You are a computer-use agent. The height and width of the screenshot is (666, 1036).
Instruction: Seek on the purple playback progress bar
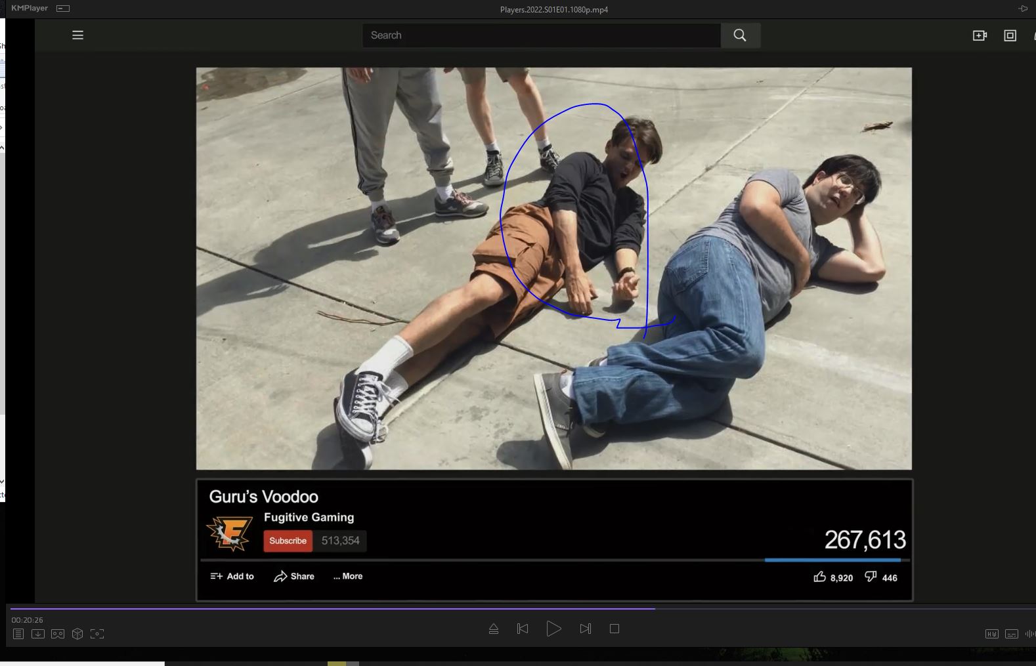point(328,609)
